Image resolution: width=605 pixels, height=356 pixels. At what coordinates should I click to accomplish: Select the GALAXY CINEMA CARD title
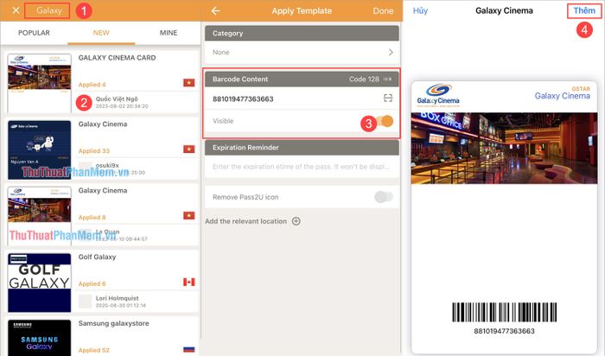(117, 58)
